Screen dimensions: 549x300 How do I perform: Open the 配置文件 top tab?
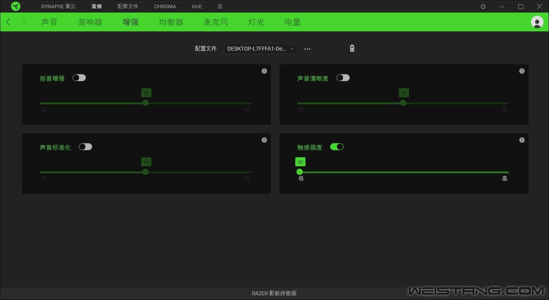click(128, 7)
